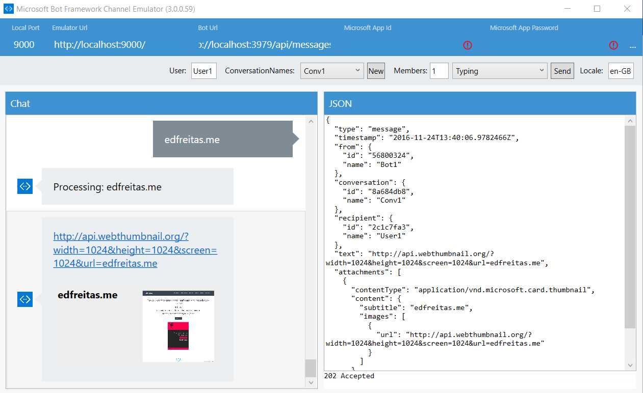Open the Typing activity type dropdown
Image resolution: width=643 pixels, height=393 pixels.
point(500,71)
